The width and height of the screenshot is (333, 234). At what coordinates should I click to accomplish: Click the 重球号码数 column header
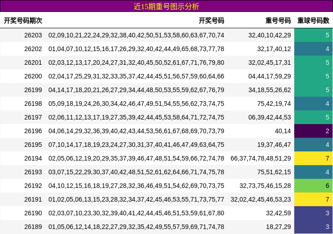pyautogui.click(x=313, y=21)
